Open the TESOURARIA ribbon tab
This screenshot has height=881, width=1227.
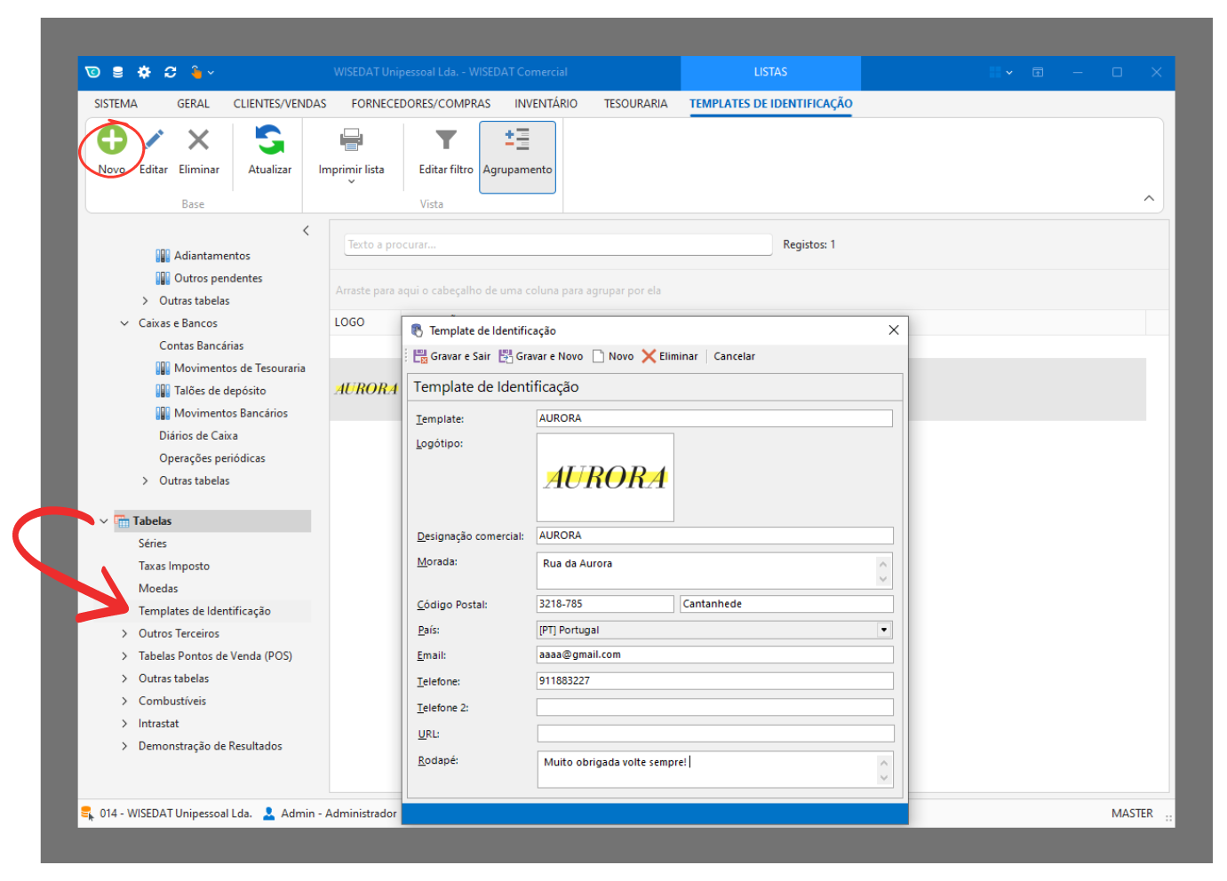coord(635,104)
